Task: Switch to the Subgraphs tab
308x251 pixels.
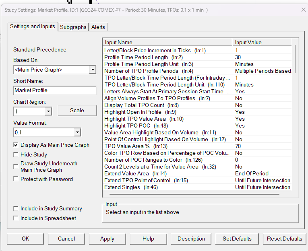Action: (73, 27)
